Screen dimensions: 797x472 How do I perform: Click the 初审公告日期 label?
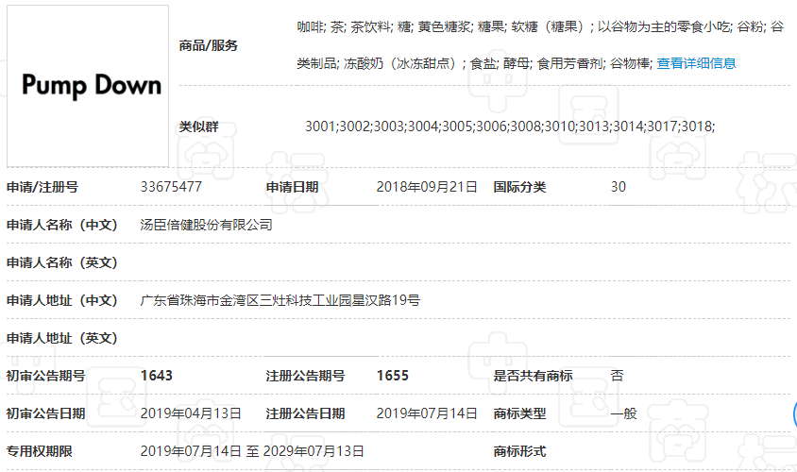tap(45, 413)
